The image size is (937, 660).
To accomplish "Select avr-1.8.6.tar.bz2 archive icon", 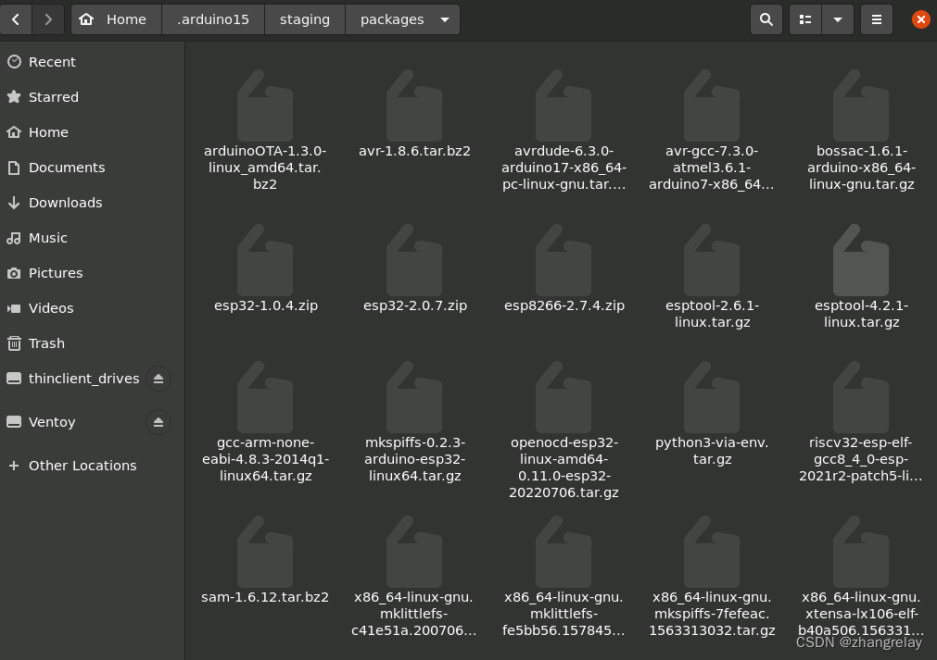I will [x=414, y=106].
